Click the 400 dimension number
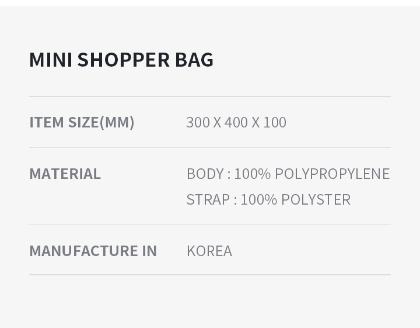The width and height of the screenshot is (420, 328). (x=236, y=122)
